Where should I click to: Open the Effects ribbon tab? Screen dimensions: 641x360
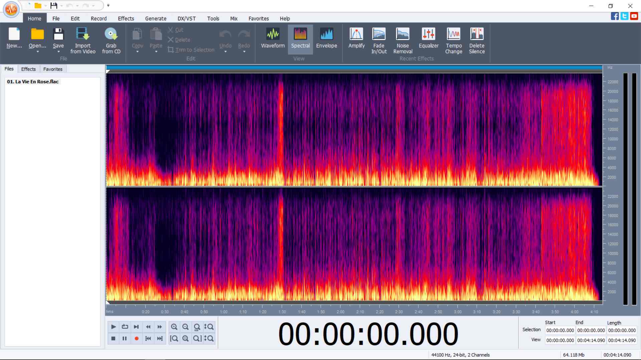tap(126, 19)
